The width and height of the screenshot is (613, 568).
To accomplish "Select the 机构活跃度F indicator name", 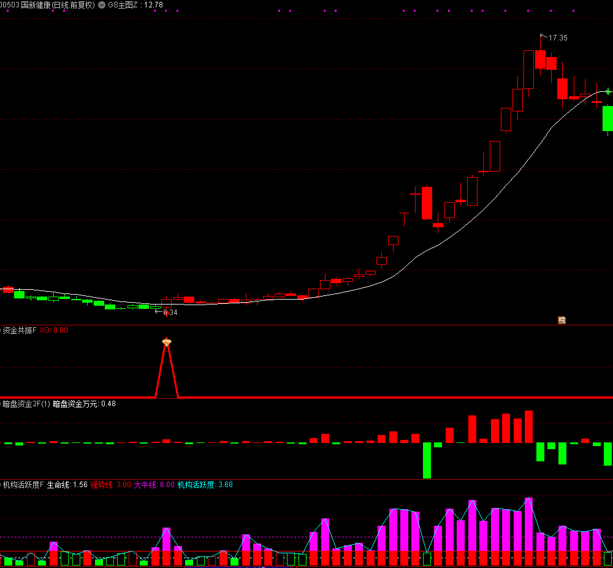I will (23, 485).
